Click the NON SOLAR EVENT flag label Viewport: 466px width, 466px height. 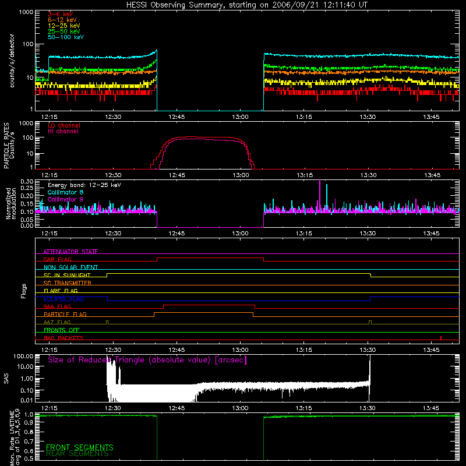coord(70,267)
